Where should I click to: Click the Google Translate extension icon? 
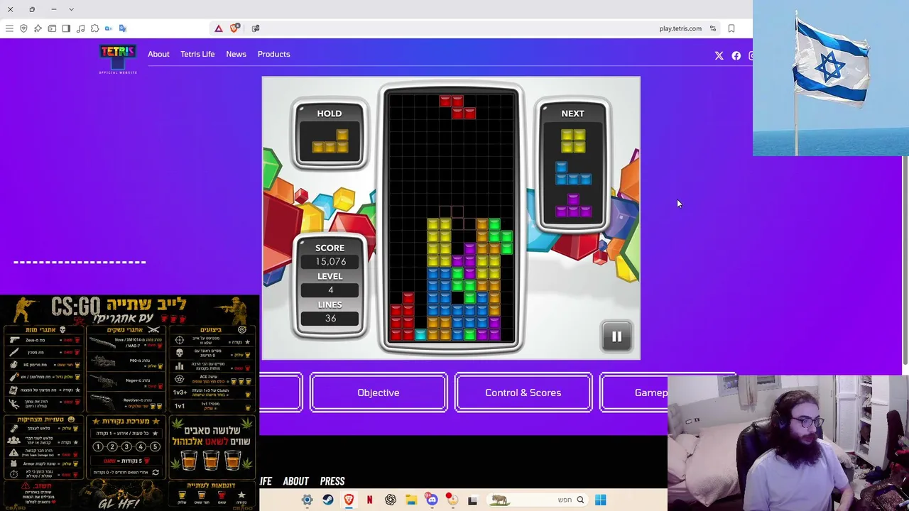coord(123,28)
